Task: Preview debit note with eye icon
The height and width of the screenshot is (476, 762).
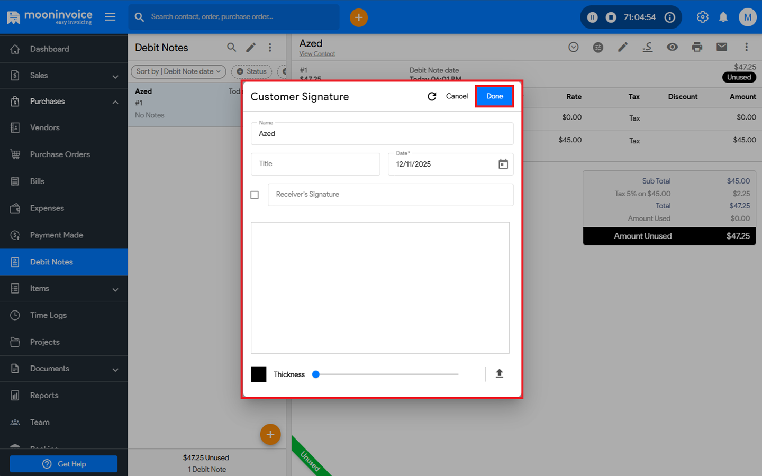Action: (x=672, y=47)
